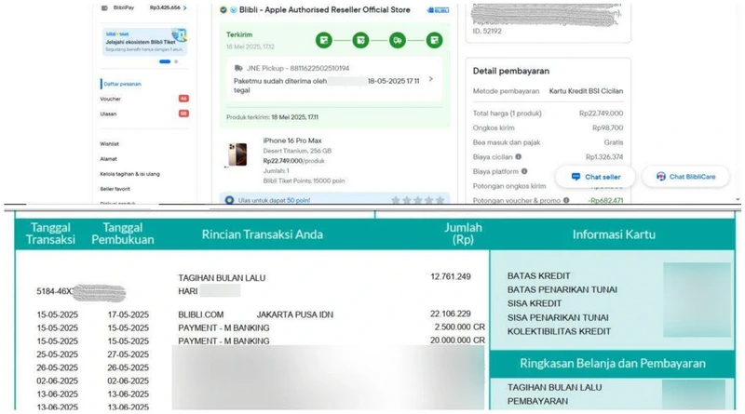
Task: Click the KOLEKTIBILITAS KREDIT label
Action: pos(560,331)
